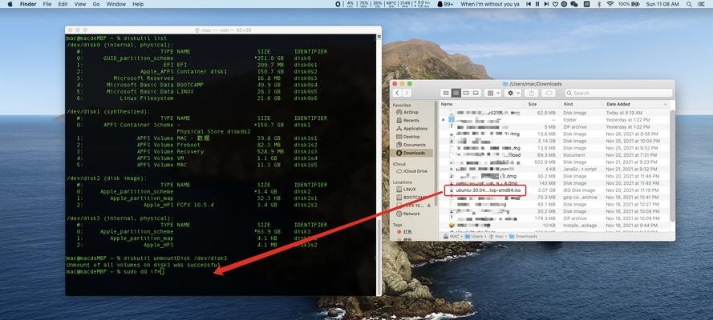Pause the music from the menu bar

[537, 4]
